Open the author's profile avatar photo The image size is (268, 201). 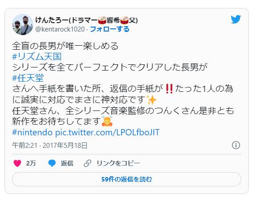coord(23,24)
